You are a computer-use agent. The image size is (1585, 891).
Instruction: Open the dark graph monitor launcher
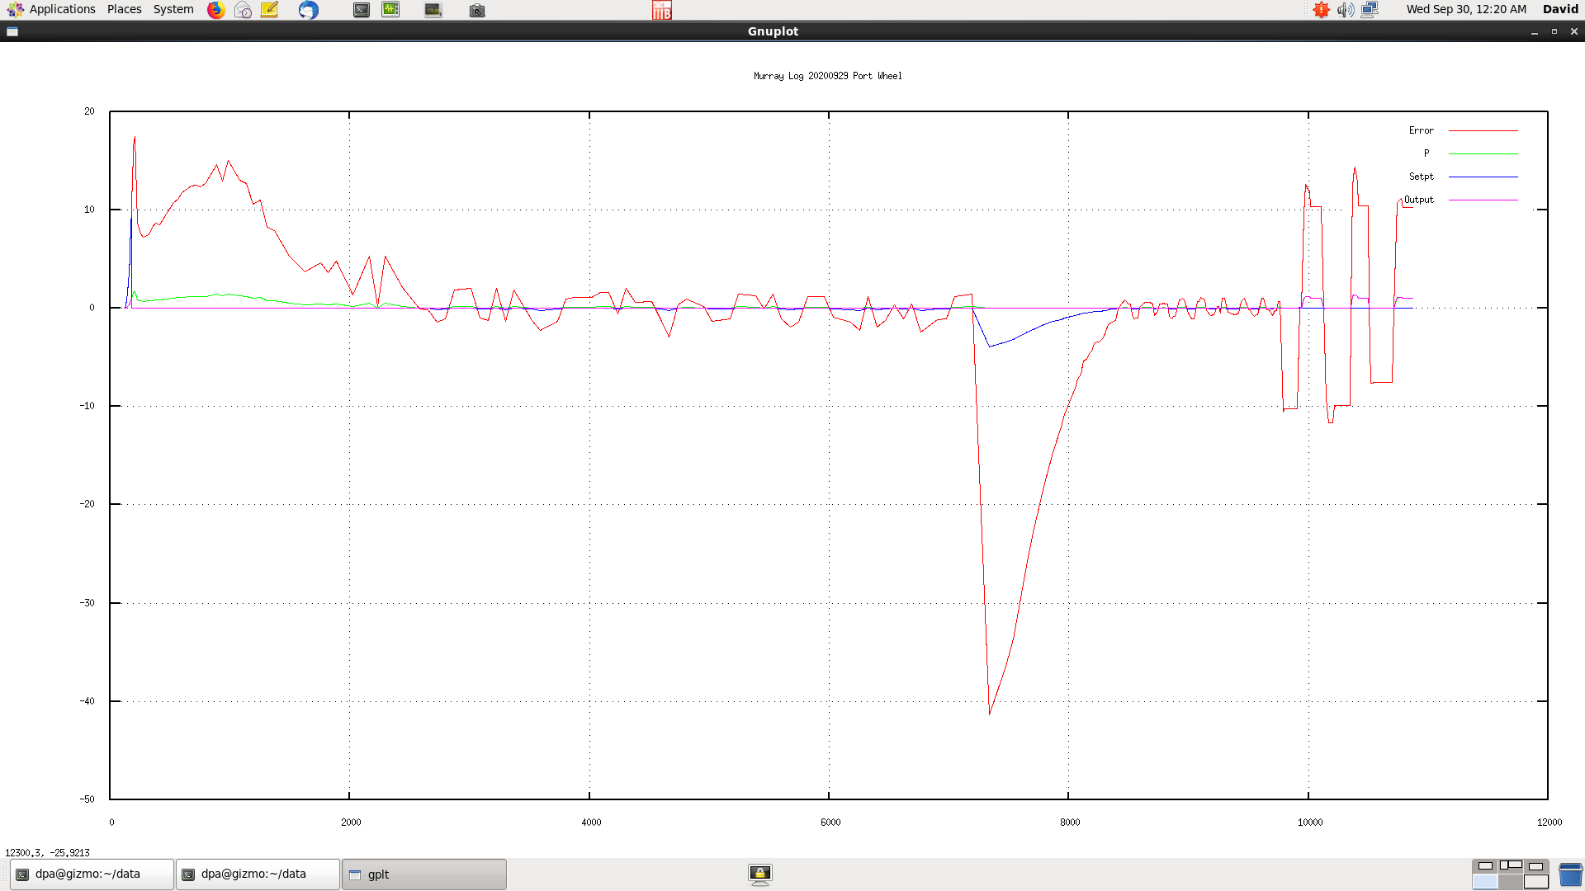[433, 10]
